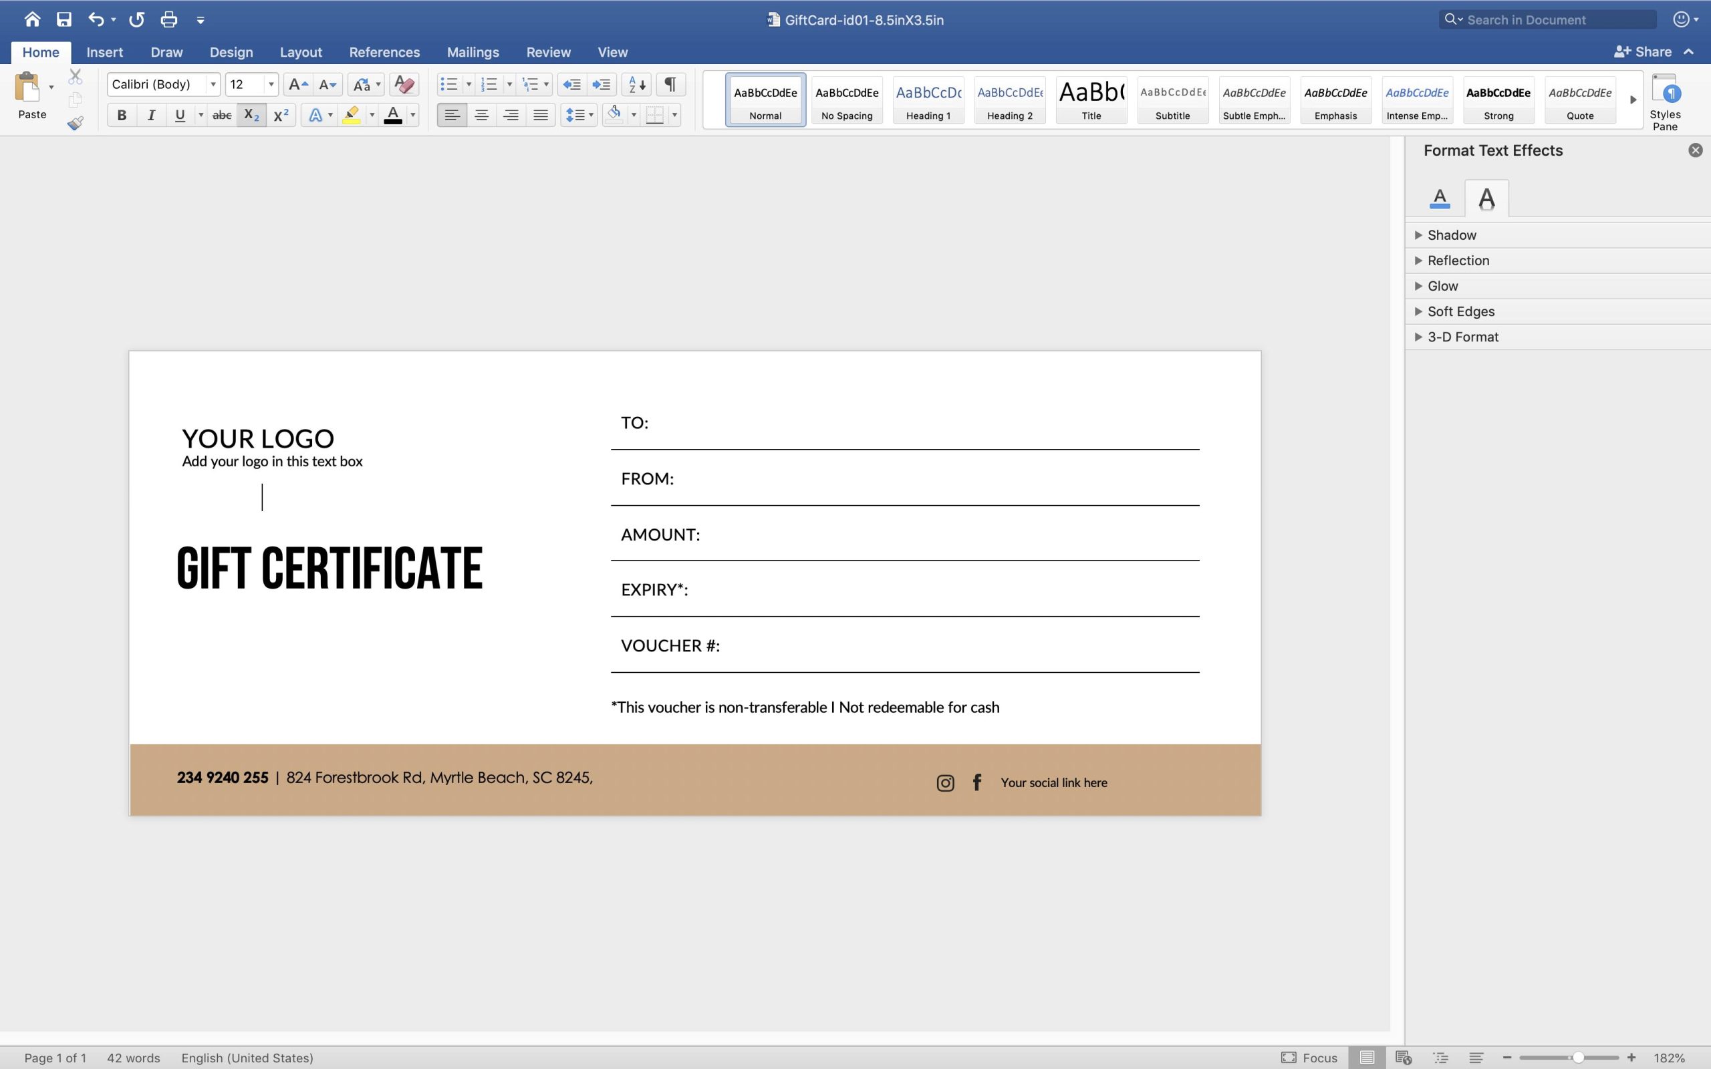This screenshot has height=1069, width=1711.
Task: Open the font size dropdown
Action: pos(271,84)
